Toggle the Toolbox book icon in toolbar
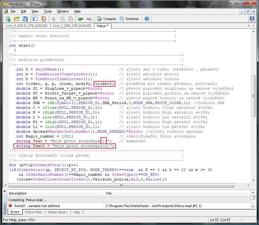The height and width of the screenshot is (225, 259). tap(44, 19)
